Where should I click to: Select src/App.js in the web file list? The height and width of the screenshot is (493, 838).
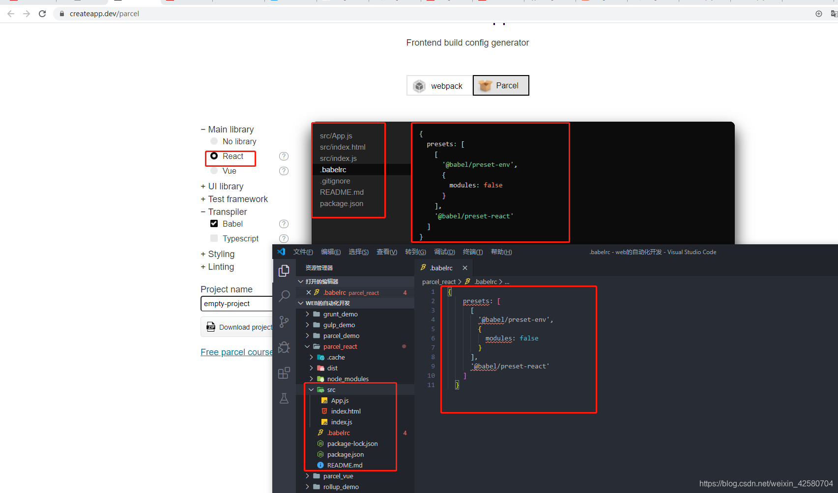click(336, 136)
